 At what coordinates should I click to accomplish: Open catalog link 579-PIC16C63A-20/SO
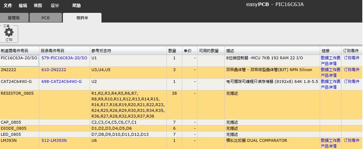64,58
